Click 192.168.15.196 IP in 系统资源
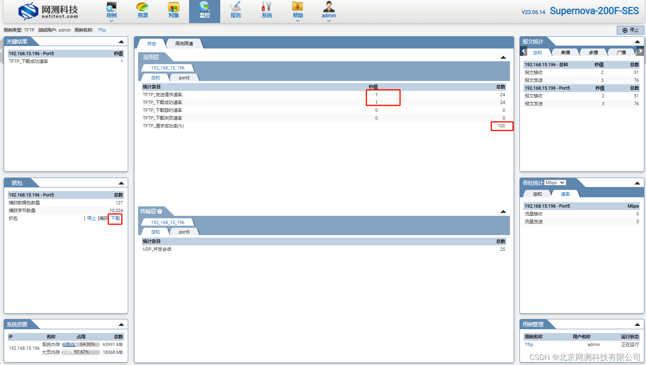The image size is (646, 365). (x=24, y=348)
